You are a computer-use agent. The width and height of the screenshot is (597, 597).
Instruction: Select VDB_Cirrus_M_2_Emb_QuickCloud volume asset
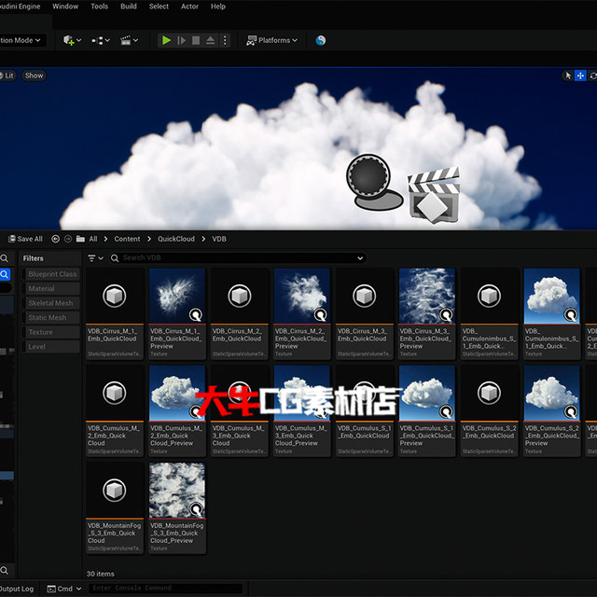point(240,313)
